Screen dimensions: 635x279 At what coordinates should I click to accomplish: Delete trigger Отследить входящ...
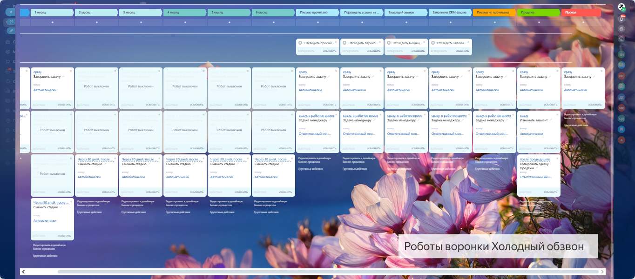425,42
